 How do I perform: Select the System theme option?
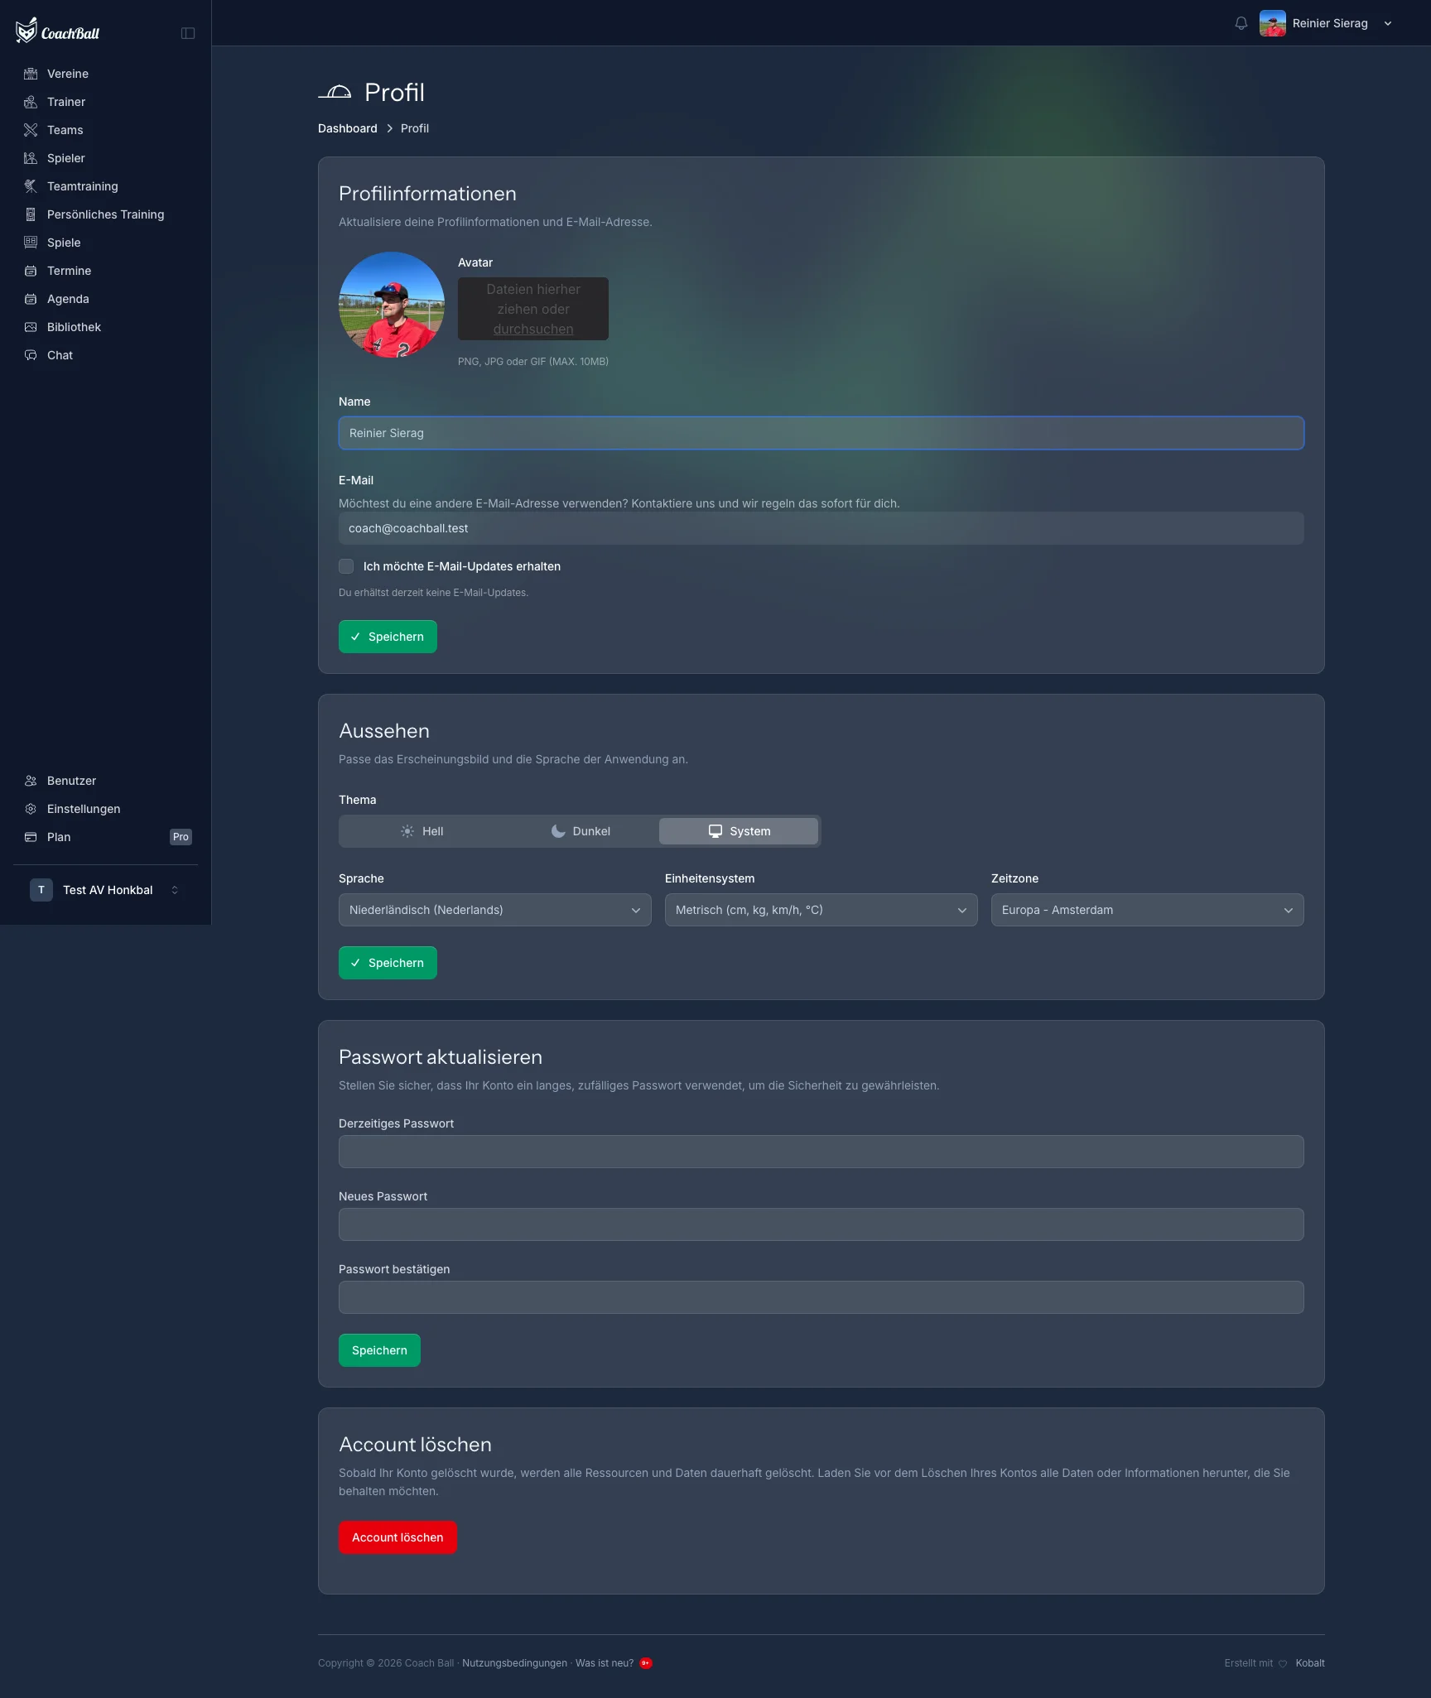pos(739,831)
